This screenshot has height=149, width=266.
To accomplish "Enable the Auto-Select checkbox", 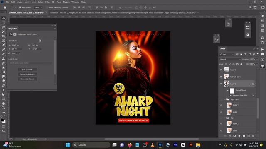I will tap(20, 7).
